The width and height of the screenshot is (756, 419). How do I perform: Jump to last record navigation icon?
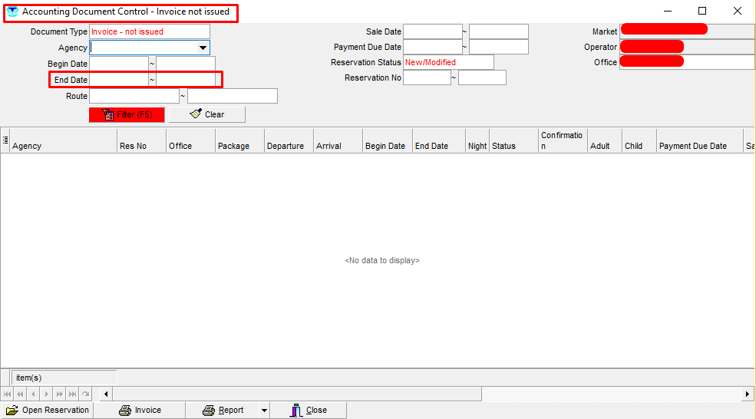(x=72, y=394)
